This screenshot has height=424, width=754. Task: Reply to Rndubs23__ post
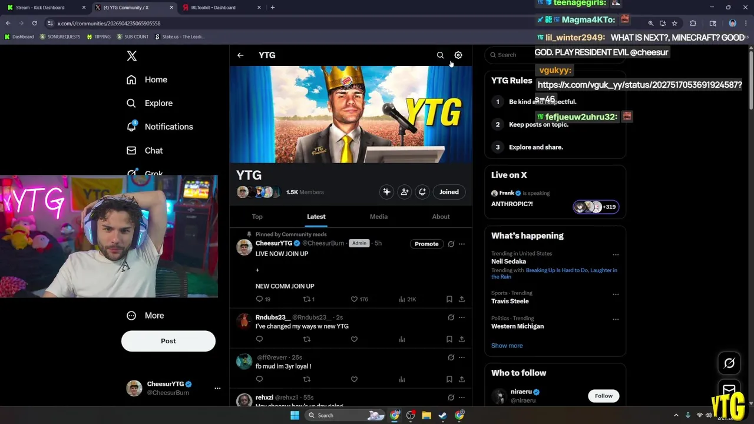click(259, 339)
